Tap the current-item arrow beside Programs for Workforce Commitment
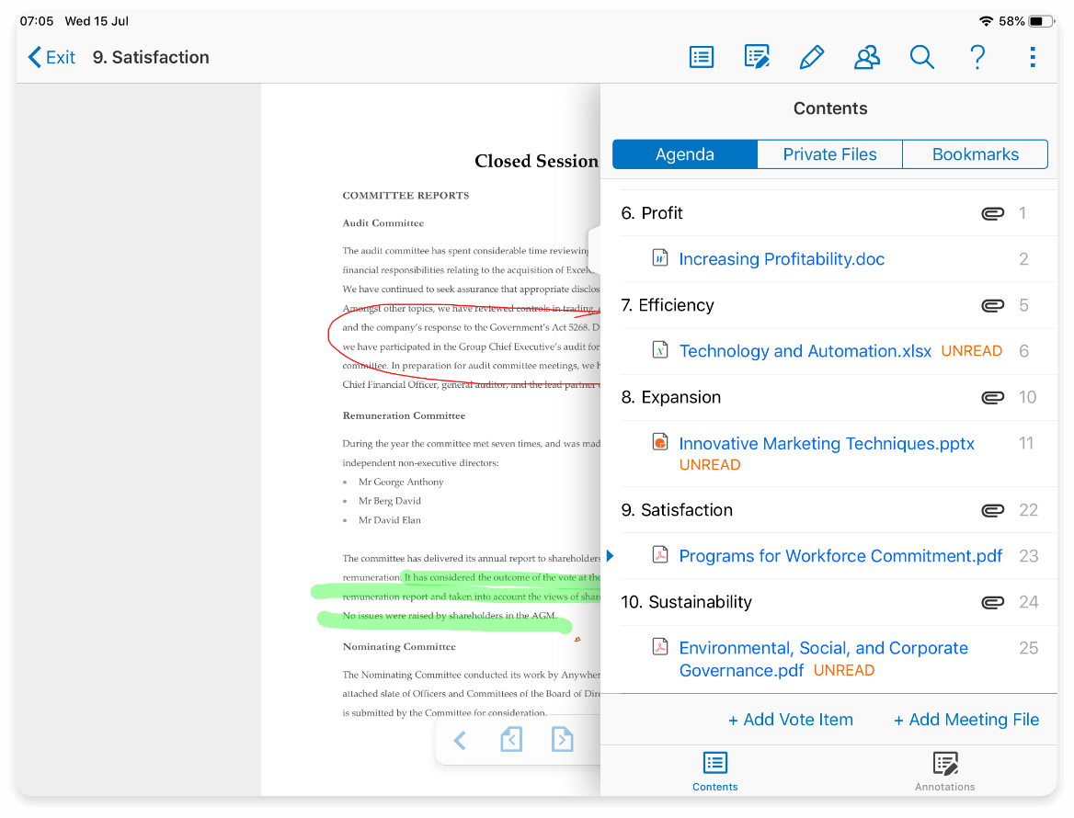 tap(610, 556)
